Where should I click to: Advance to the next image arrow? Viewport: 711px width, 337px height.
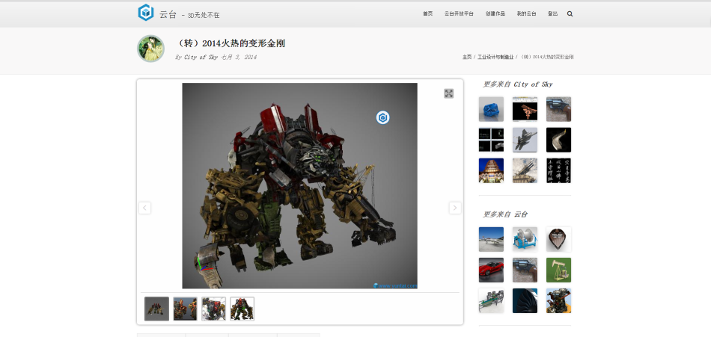pyautogui.click(x=454, y=208)
